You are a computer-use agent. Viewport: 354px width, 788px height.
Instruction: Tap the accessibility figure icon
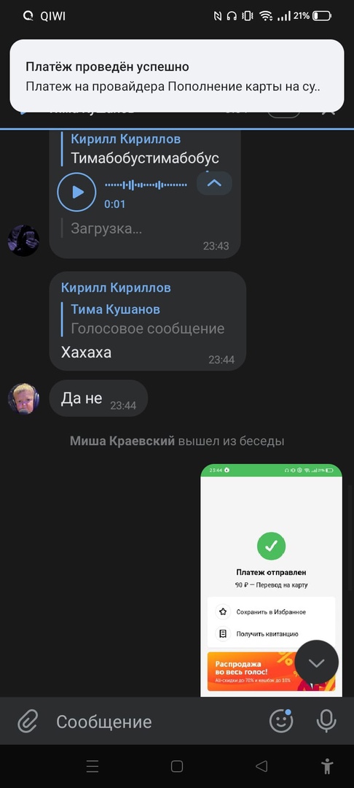click(x=327, y=766)
